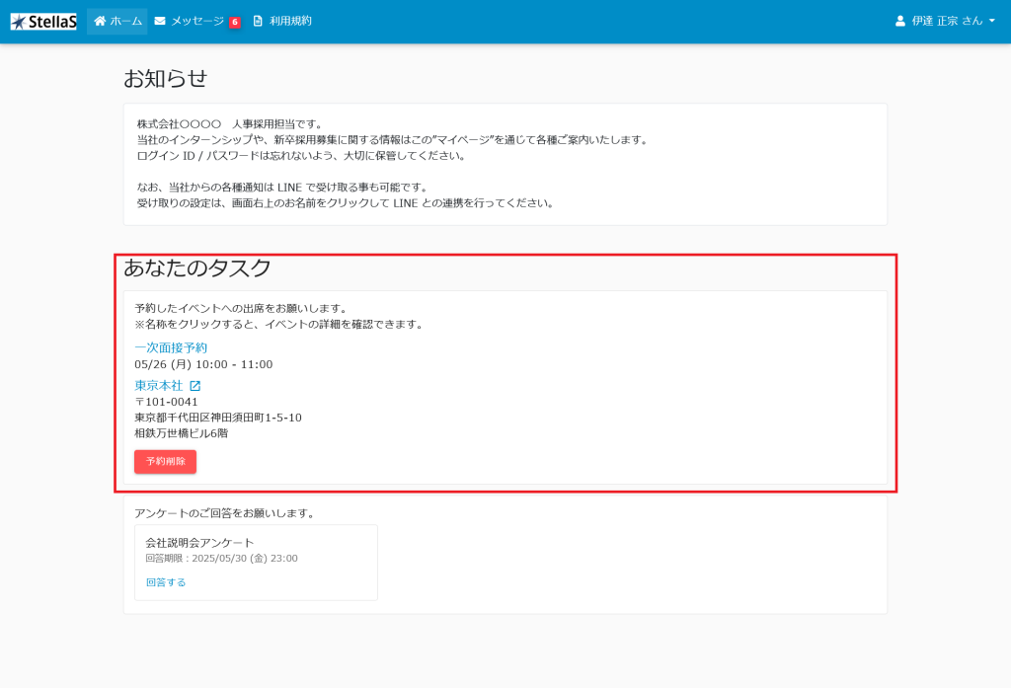Open the 東京本社 location link
This screenshot has height=688, width=1011.
(x=159, y=386)
